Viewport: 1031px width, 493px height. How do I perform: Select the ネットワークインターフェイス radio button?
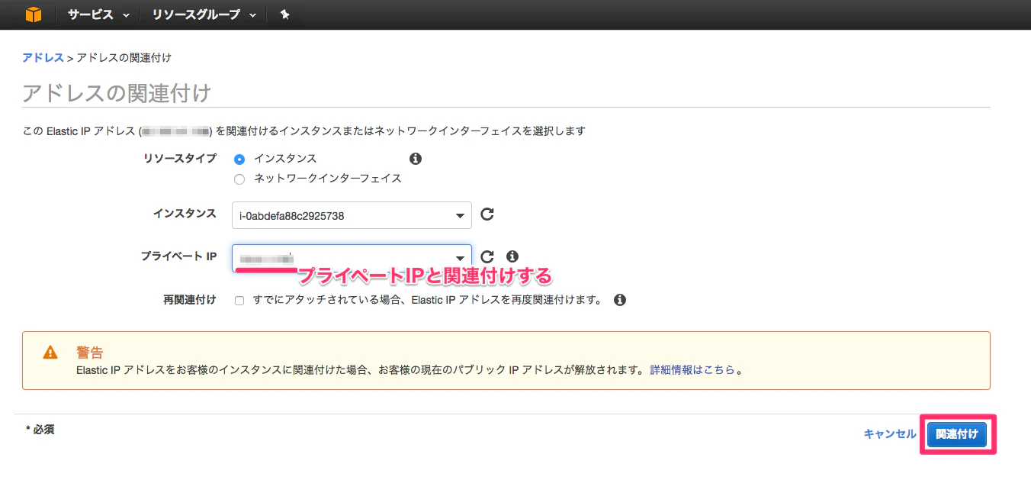tap(239, 179)
